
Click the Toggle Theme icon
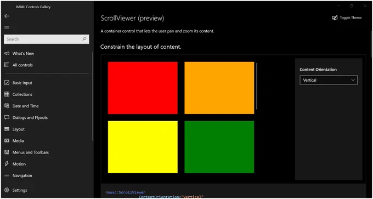click(335, 18)
